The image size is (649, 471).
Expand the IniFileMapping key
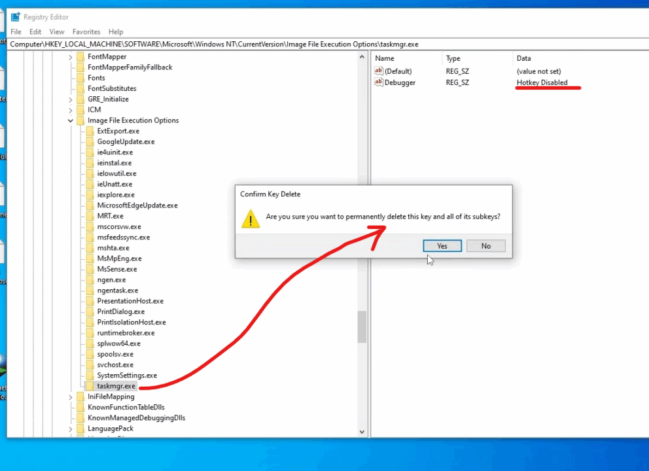pyautogui.click(x=71, y=397)
